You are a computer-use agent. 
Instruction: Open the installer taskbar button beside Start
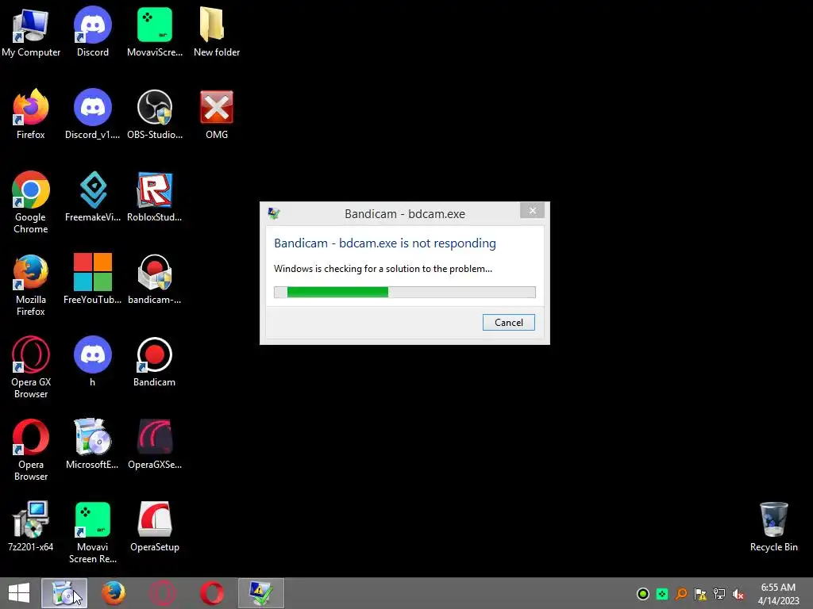pyautogui.click(x=64, y=593)
